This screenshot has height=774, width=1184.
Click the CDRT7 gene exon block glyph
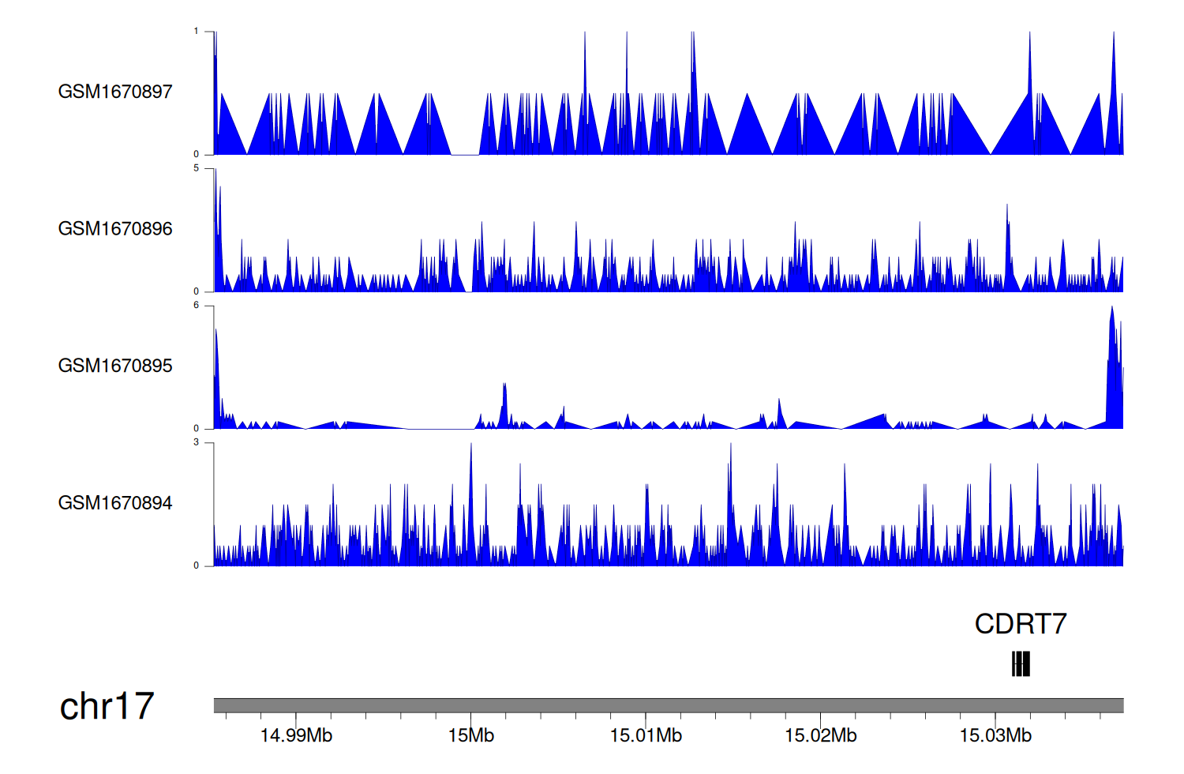1021,664
